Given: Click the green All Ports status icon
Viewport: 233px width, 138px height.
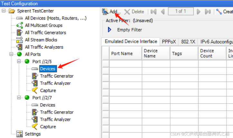Looking at the screenshot, I should [19, 54].
